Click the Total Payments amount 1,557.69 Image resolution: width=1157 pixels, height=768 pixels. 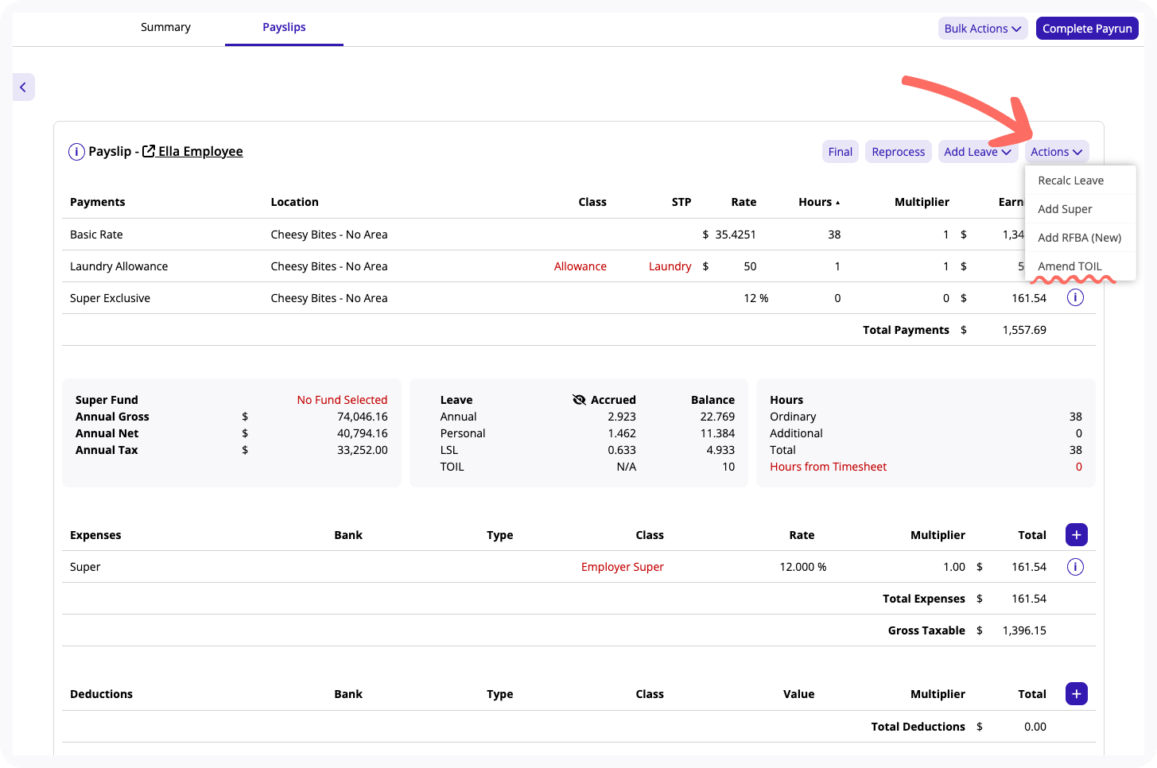click(1024, 330)
